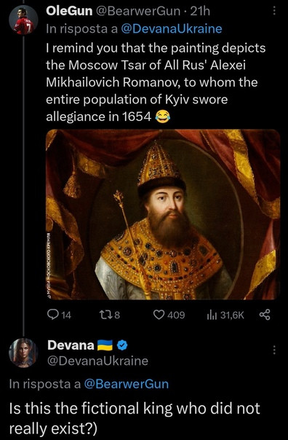The height and width of the screenshot is (440, 288).
Task: Click Devana's reply text about fictional king
Action: point(135,418)
